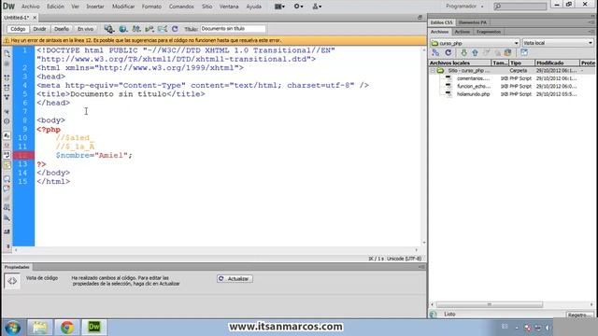
Task: Click the Registro button
Action: click(579, 315)
